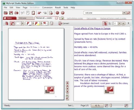The width and height of the screenshot is (134, 110).
Task: Select the hand pan tool in ink toolbar
Action: pos(7,23)
